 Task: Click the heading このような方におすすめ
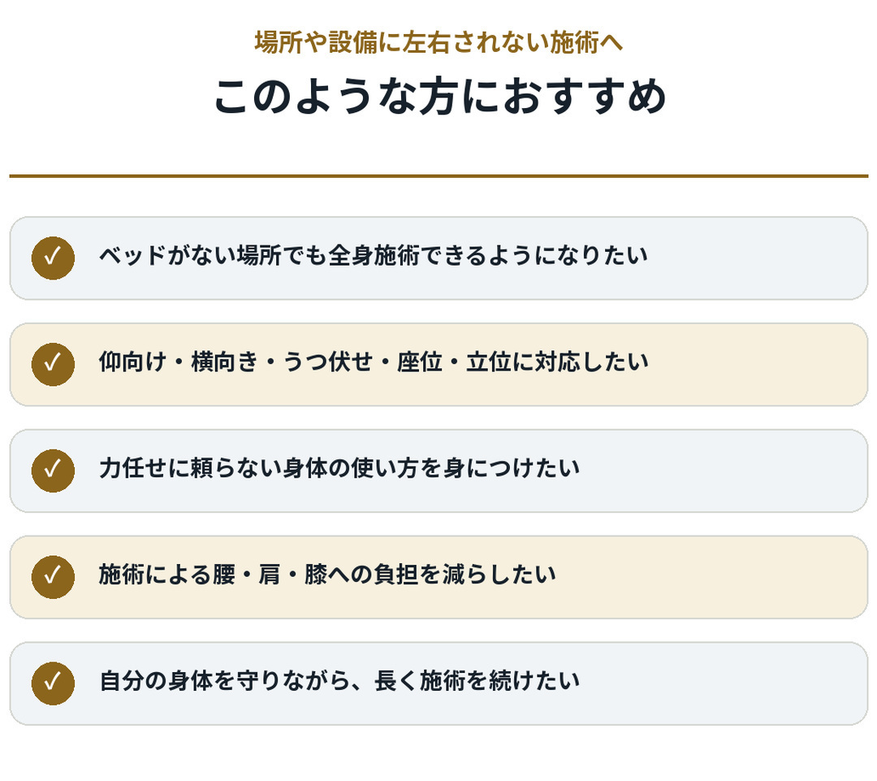[439, 96]
